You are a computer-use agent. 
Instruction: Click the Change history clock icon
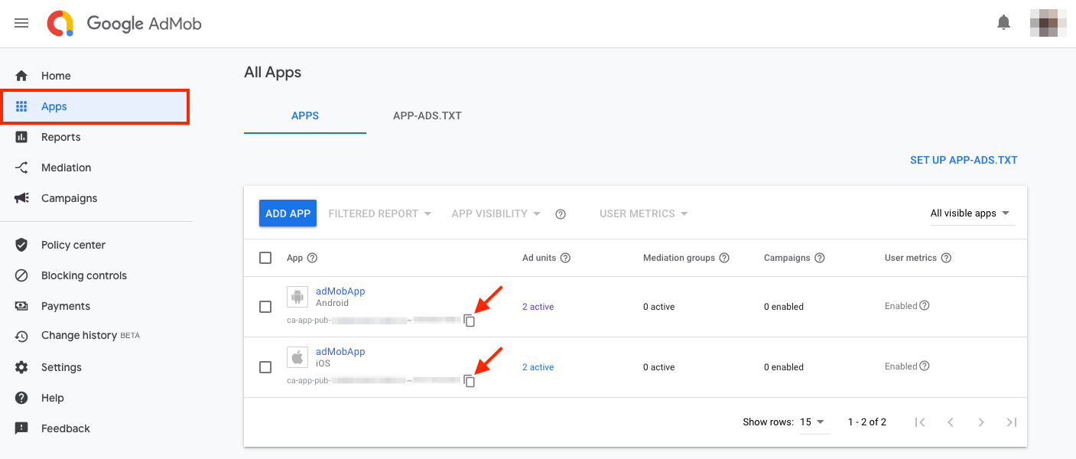coord(21,336)
